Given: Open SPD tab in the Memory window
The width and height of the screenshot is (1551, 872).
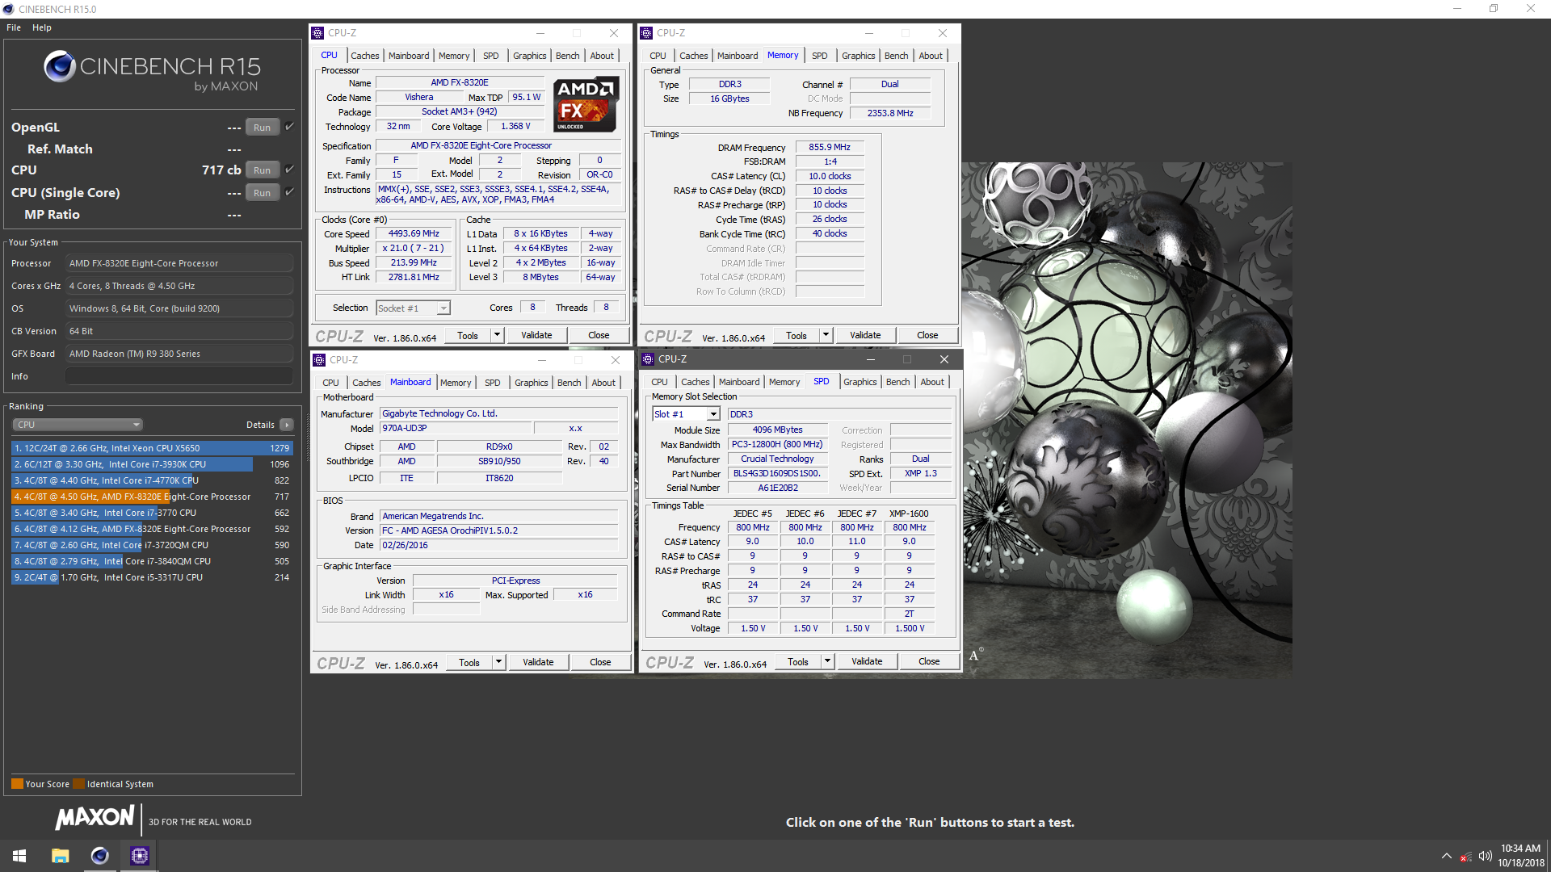Looking at the screenshot, I should coord(819,56).
